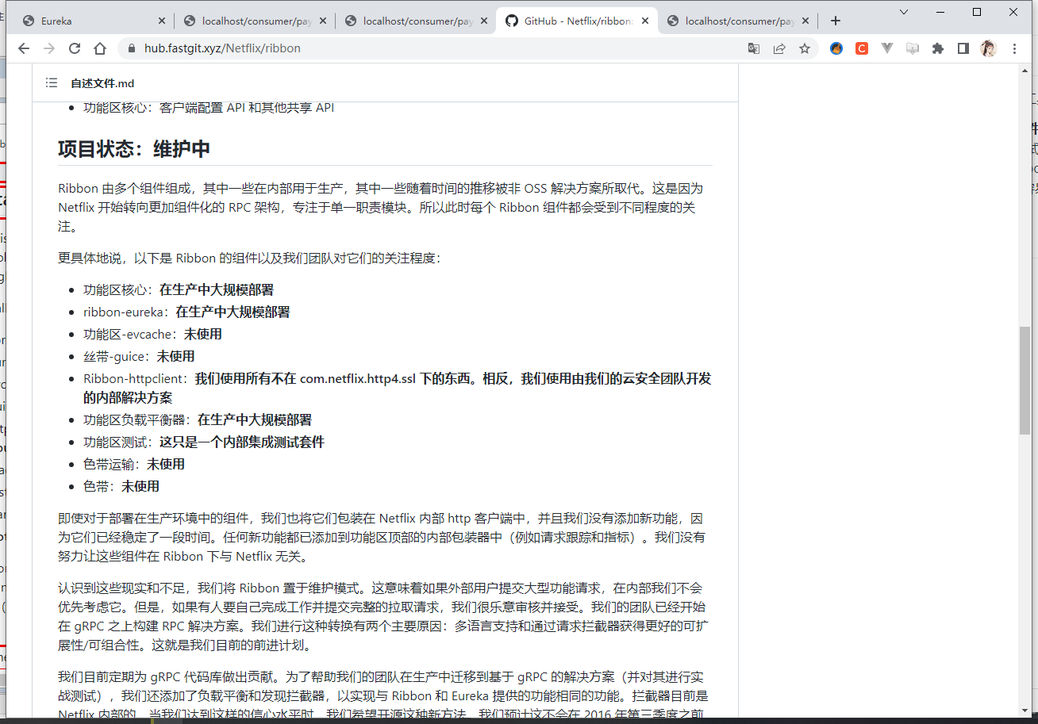Click the page vertical scrollbar thumb

[x=1025, y=380]
